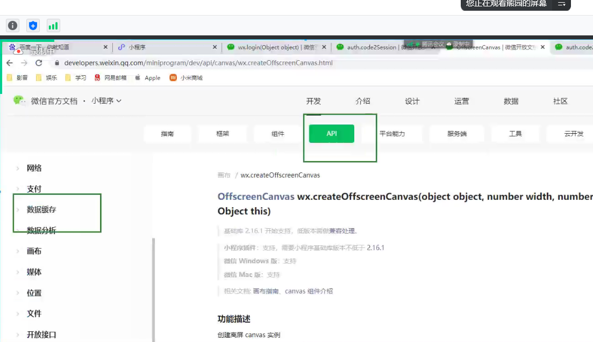The height and width of the screenshot is (342, 593).
Task: Click the blue shield plus icon
Action: 33,25
